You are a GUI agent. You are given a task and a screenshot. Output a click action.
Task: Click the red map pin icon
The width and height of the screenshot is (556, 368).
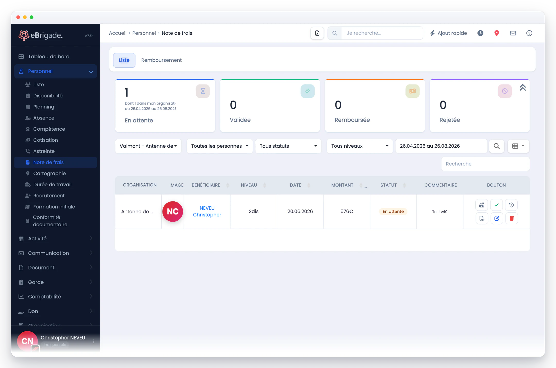point(497,33)
